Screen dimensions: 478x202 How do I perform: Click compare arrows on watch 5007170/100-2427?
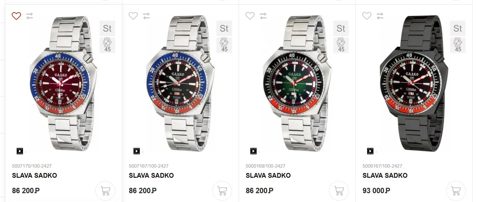(30, 16)
